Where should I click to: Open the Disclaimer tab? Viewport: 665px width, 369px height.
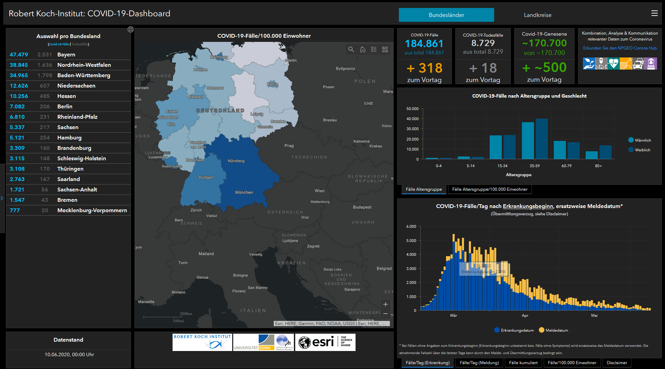(x=616, y=363)
